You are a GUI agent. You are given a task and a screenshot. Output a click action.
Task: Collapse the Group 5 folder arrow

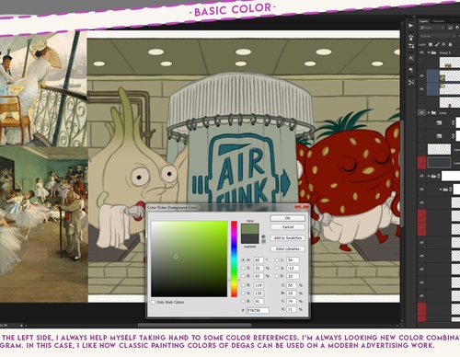coord(429,52)
